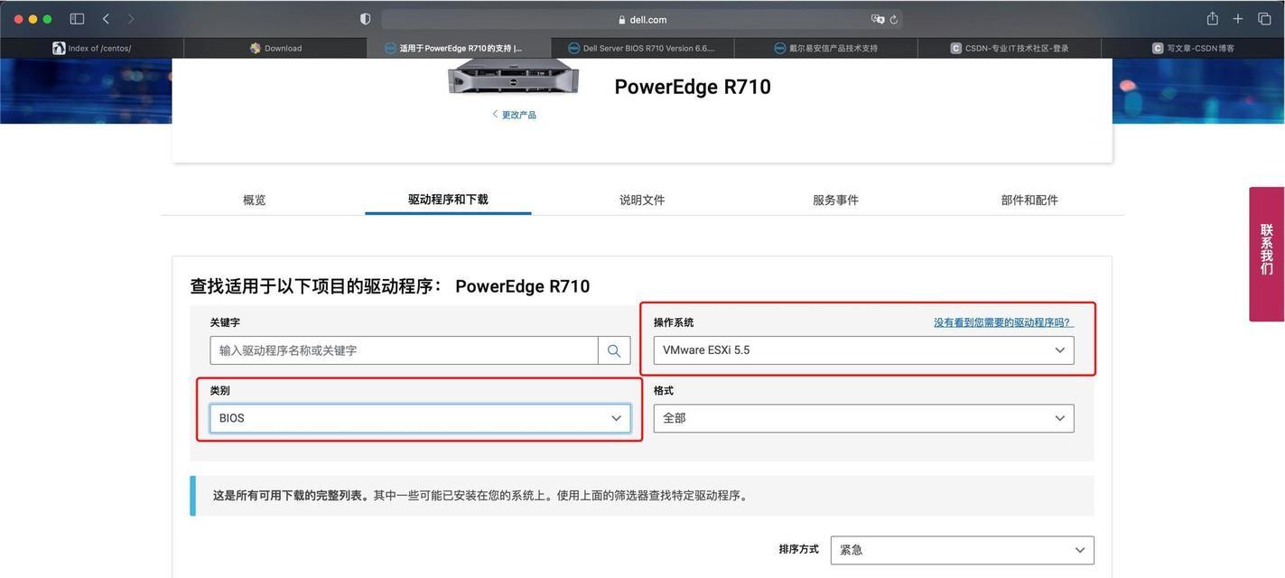Image resolution: width=1285 pixels, height=578 pixels.
Task: Open the 说明文件 tab
Action: coord(642,200)
